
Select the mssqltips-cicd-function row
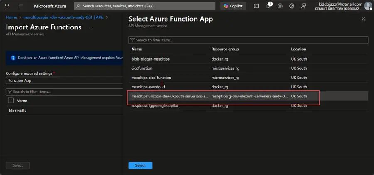249,78
